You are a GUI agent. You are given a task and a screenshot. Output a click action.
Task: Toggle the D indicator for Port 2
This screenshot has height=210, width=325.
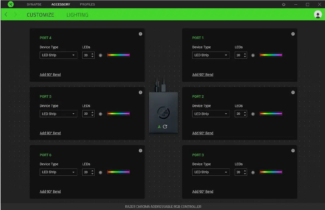tap(253, 114)
